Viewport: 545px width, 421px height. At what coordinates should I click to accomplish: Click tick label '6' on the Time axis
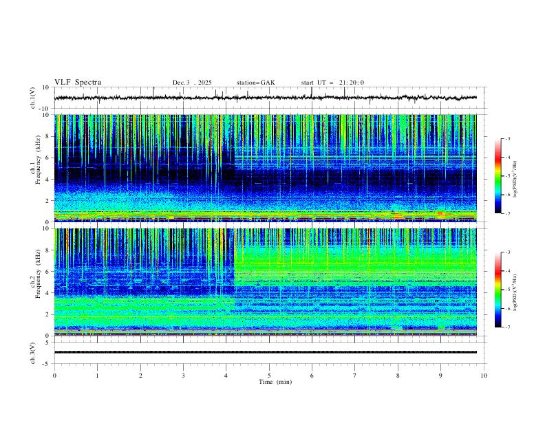(312, 376)
